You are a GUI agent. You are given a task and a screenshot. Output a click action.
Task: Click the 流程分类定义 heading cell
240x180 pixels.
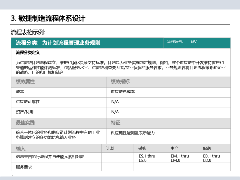tap(121, 53)
